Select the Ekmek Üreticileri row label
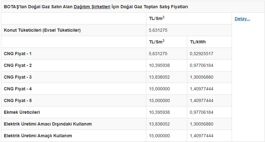This screenshot has height=142, width=265. click(x=22, y=112)
